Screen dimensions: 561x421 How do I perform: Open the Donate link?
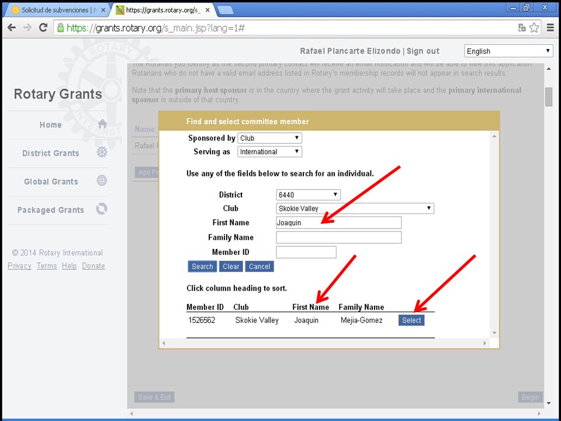click(x=93, y=265)
